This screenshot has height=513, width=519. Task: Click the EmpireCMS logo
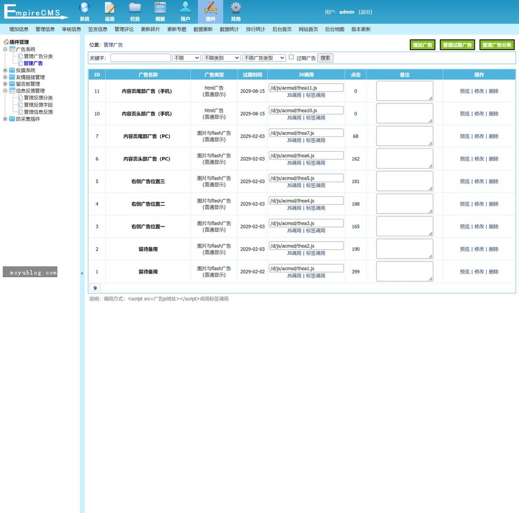(36, 11)
